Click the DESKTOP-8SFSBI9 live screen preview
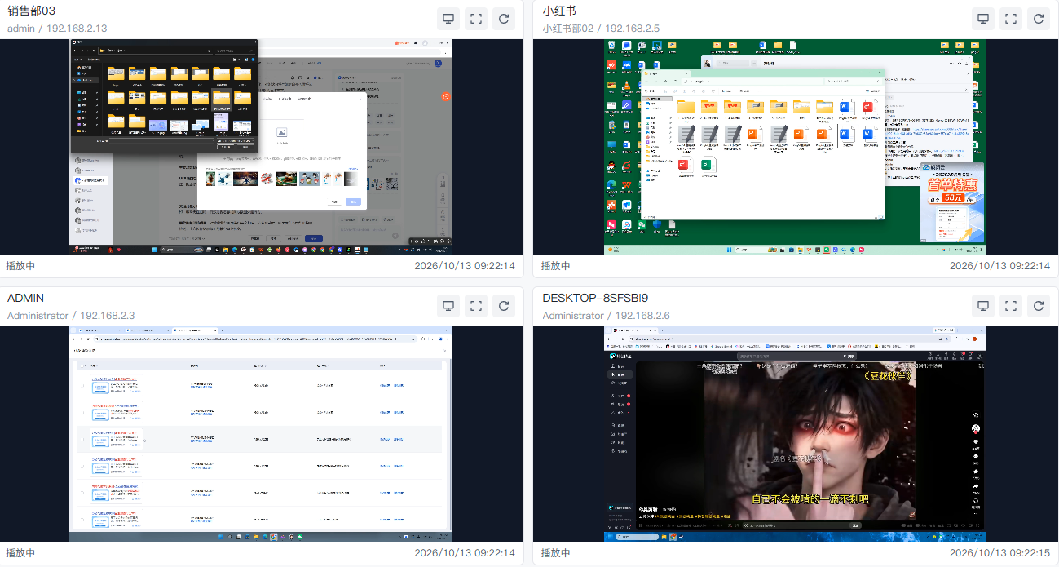Viewport: 1059px width, 567px height. pos(796,434)
